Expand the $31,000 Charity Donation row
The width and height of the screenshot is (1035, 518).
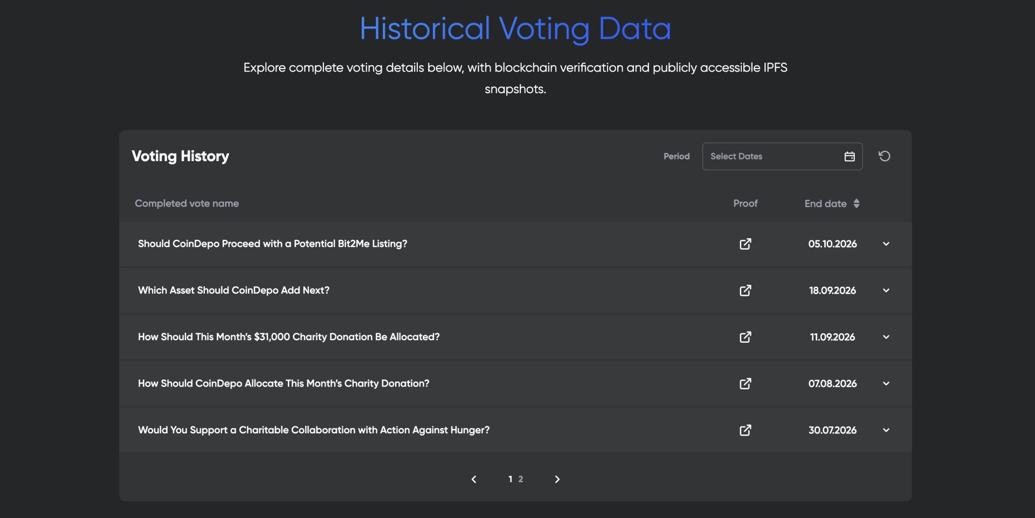click(886, 337)
